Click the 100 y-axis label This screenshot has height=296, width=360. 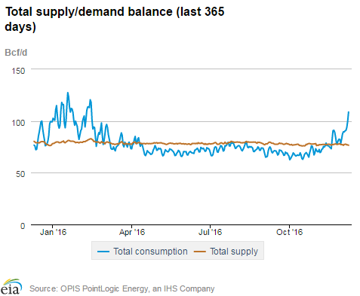point(18,123)
